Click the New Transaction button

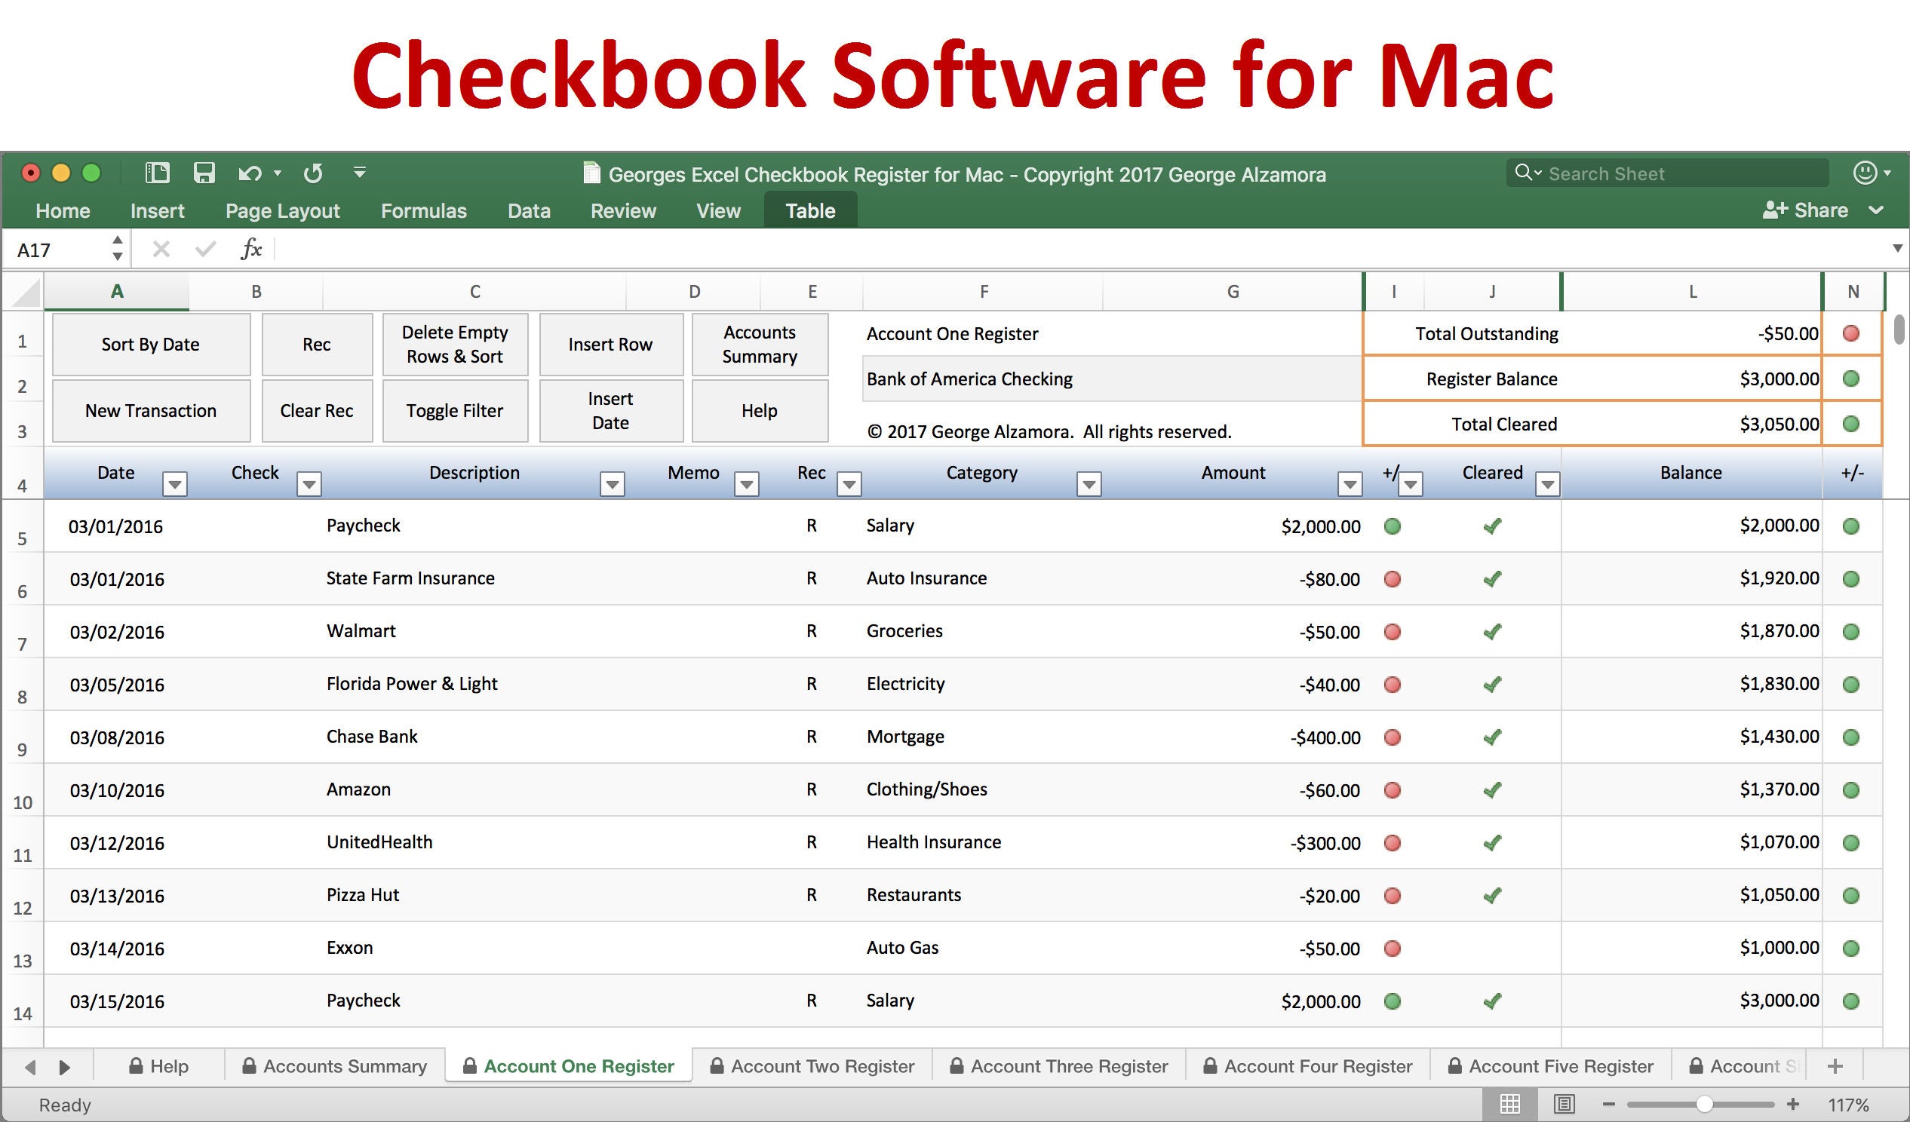click(151, 410)
